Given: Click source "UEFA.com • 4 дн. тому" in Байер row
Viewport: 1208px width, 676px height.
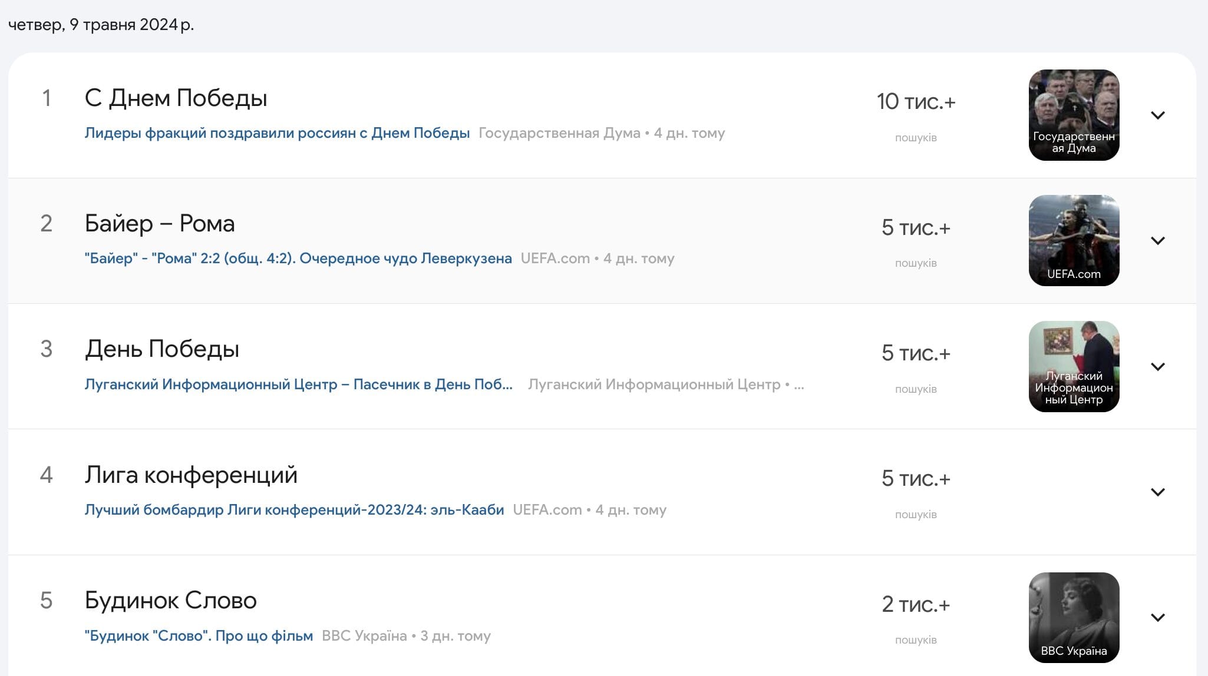Looking at the screenshot, I should pos(598,259).
